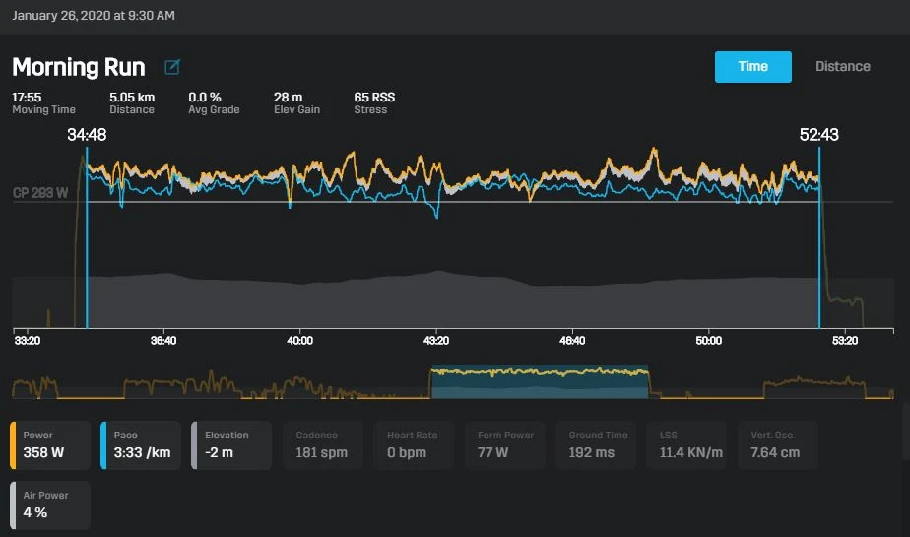Enable the Ground Time 192 ms metric

[x=596, y=445]
